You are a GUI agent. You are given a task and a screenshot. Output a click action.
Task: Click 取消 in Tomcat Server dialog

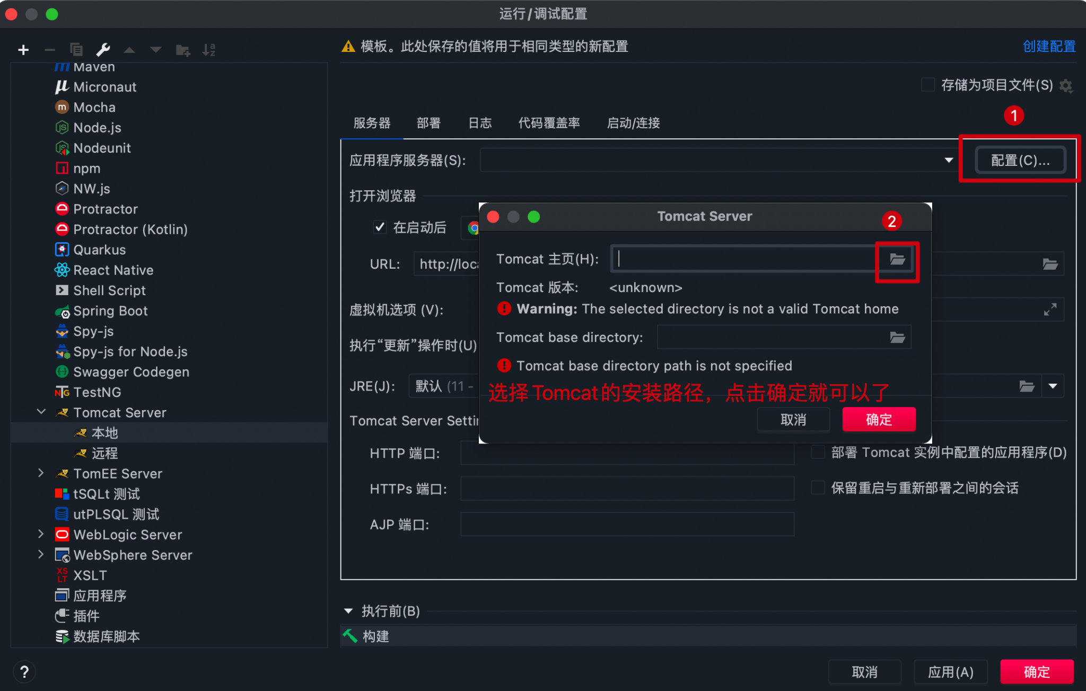coord(793,420)
